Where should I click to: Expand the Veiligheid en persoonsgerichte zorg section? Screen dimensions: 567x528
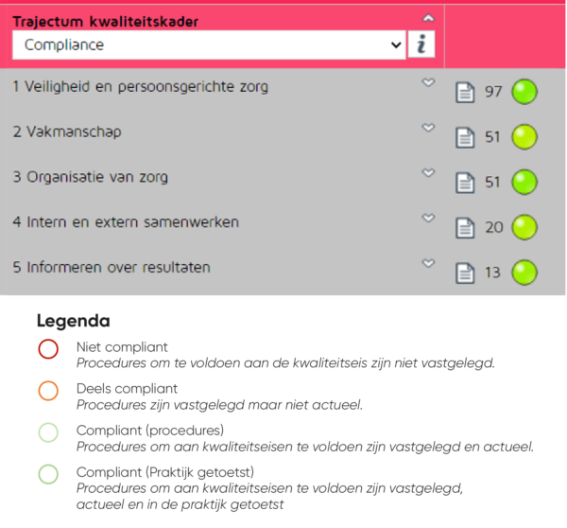coord(428,82)
